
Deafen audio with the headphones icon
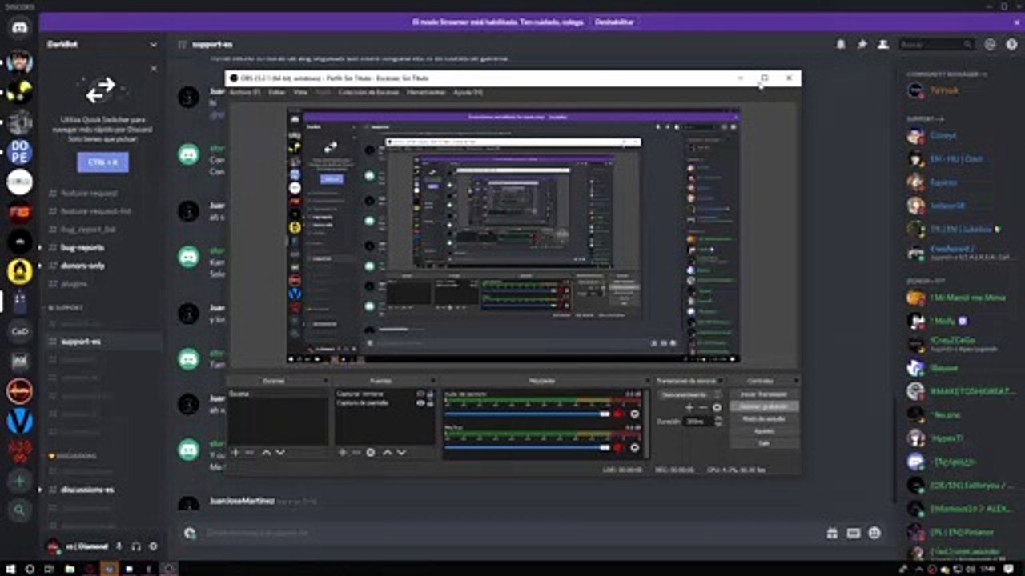coord(136,546)
